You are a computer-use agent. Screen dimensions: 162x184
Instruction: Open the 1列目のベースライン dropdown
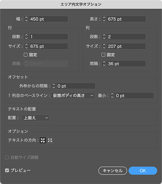73,95
